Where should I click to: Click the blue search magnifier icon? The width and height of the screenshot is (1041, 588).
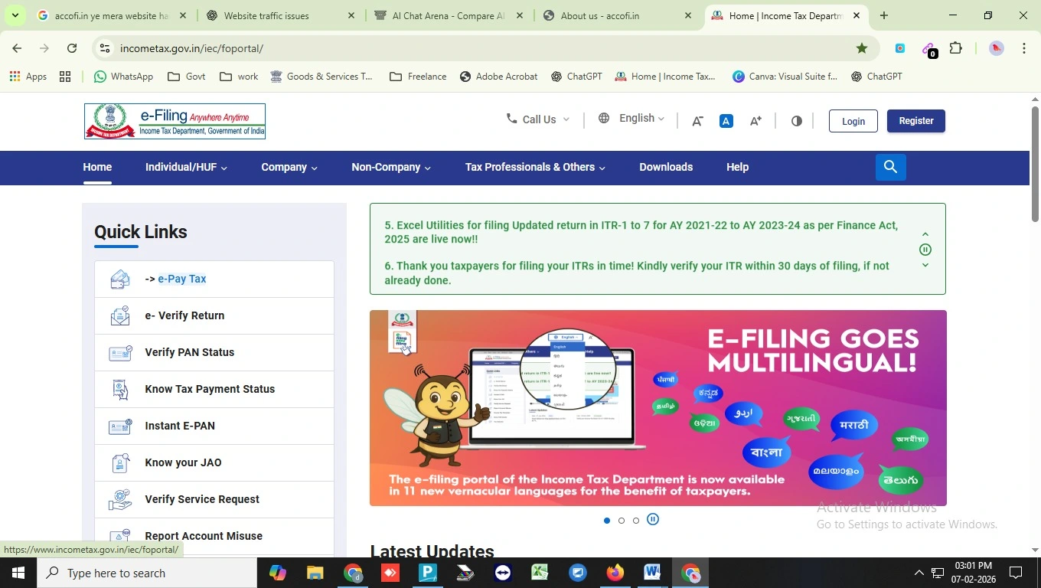click(890, 167)
